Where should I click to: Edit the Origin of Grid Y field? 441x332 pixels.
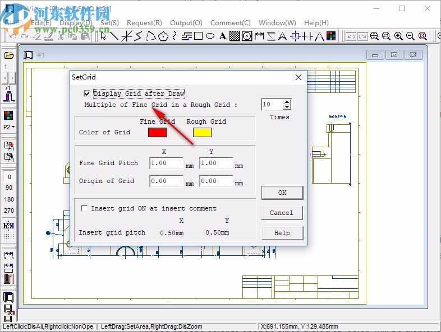coord(216,181)
